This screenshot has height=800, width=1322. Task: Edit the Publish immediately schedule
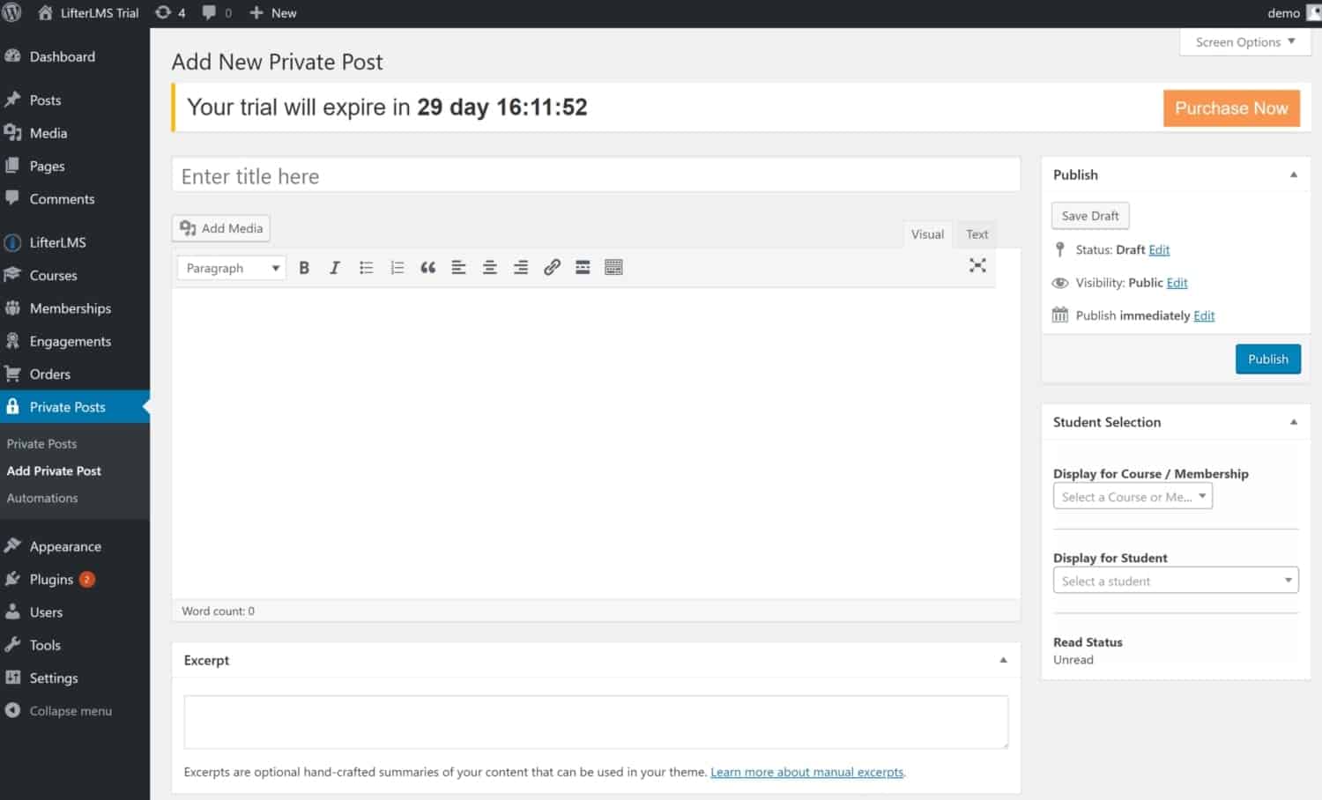tap(1204, 316)
